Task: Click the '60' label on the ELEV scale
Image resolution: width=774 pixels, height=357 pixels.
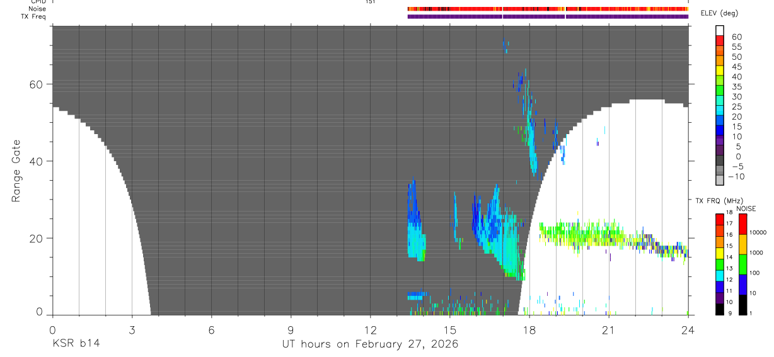Action: pyautogui.click(x=736, y=37)
